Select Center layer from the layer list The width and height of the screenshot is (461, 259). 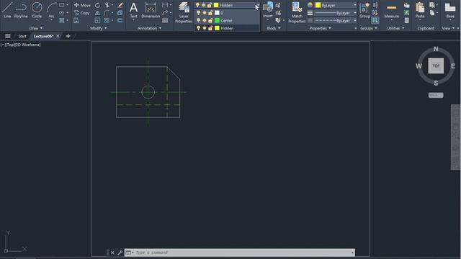point(227,20)
